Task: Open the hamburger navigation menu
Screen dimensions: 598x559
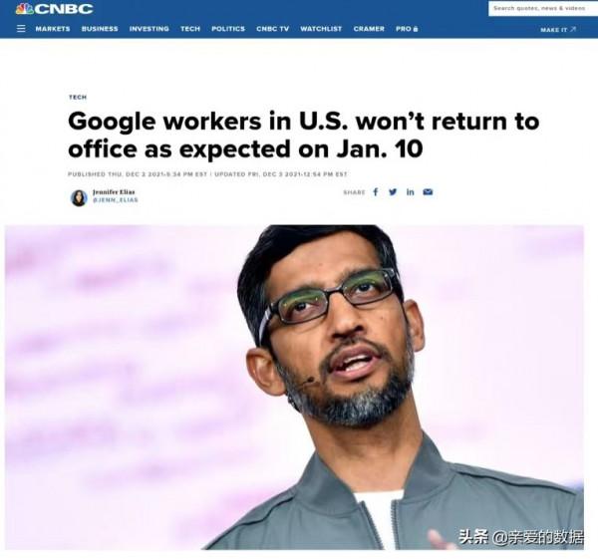Action: point(21,29)
